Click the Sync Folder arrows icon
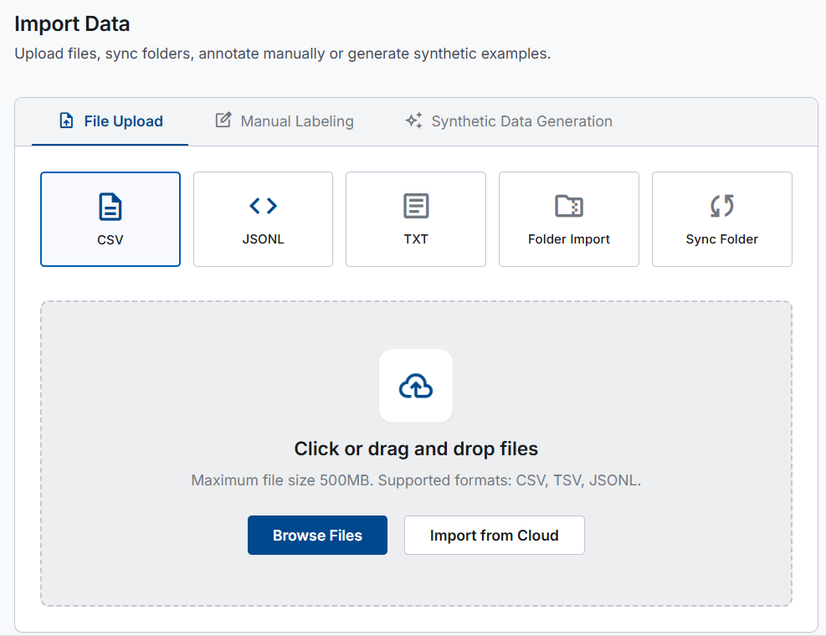This screenshot has width=826, height=636. click(x=722, y=206)
